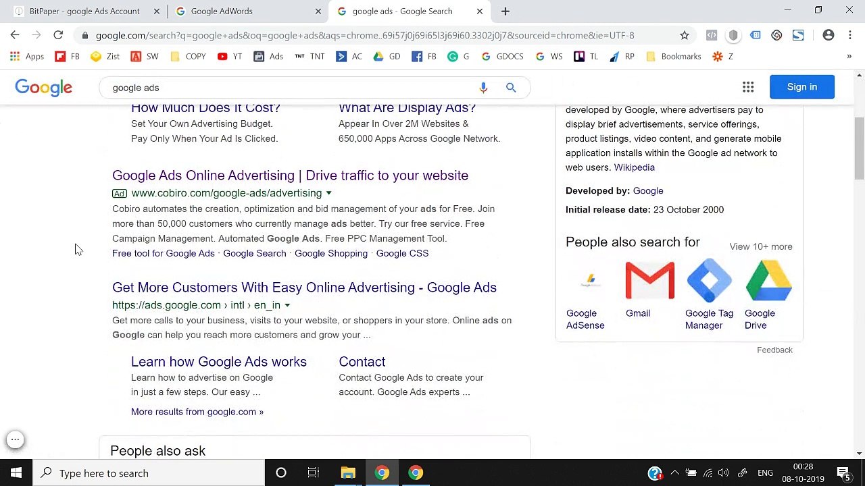The width and height of the screenshot is (865, 486).
Task: Show hidden bookmarks with the overflow chevron
Action: pyautogui.click(x=849, y=57)
